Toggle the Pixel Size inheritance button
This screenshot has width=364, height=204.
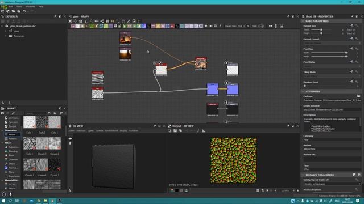351,49
